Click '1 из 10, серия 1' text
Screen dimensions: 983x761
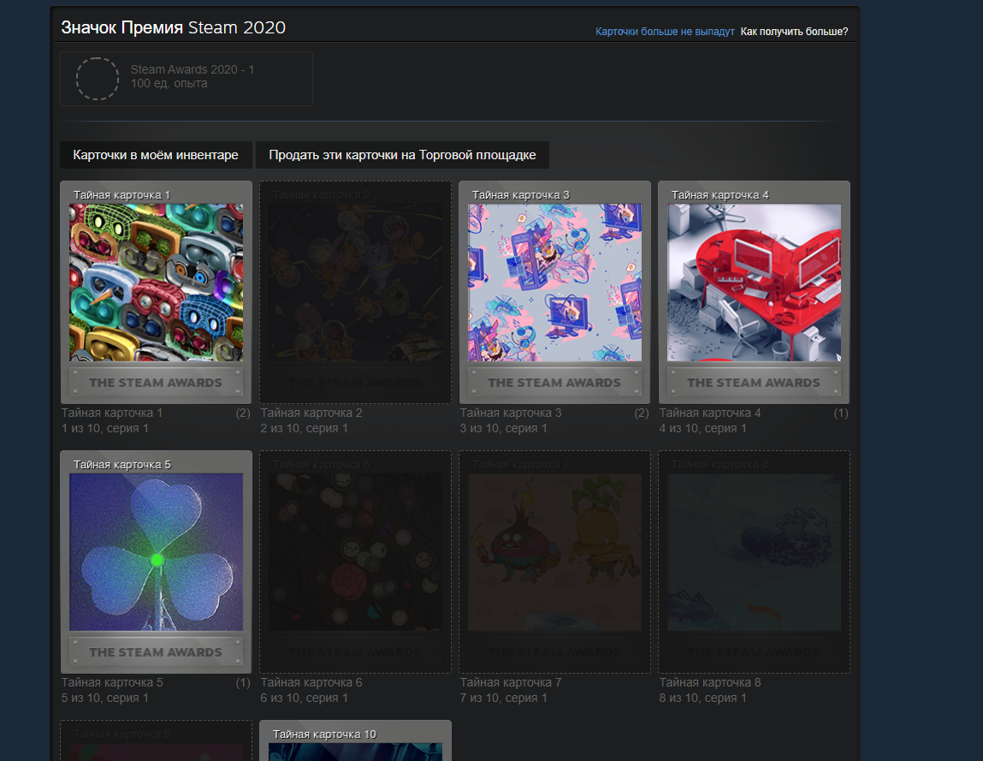pos(104,429)
